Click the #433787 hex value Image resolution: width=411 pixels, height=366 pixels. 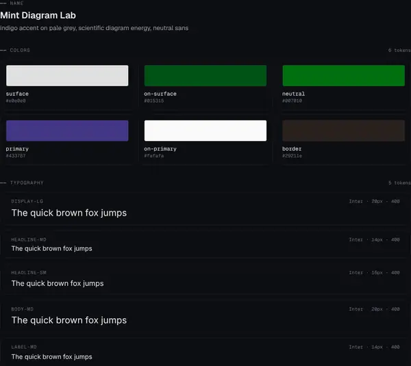tap(16, 156)
